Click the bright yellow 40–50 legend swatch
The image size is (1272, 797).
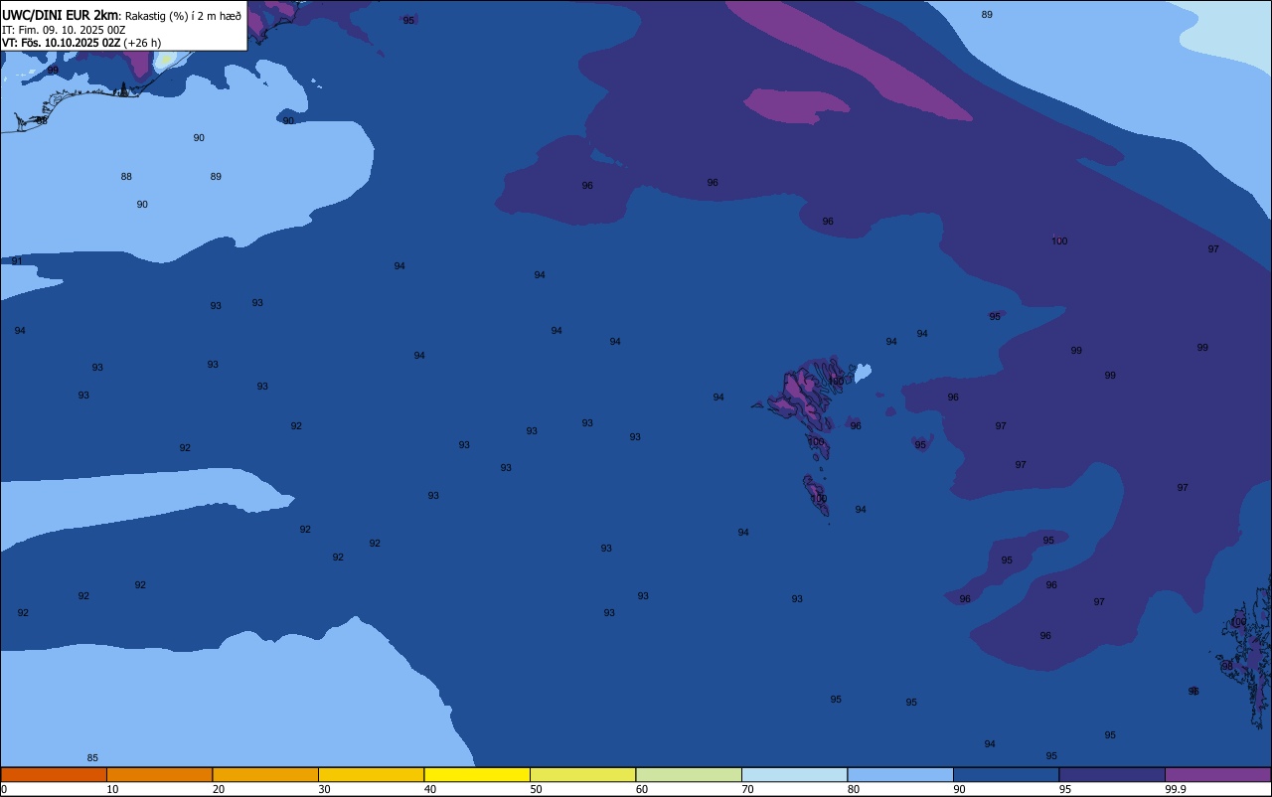pyautogui.click(x=477, y=774)
